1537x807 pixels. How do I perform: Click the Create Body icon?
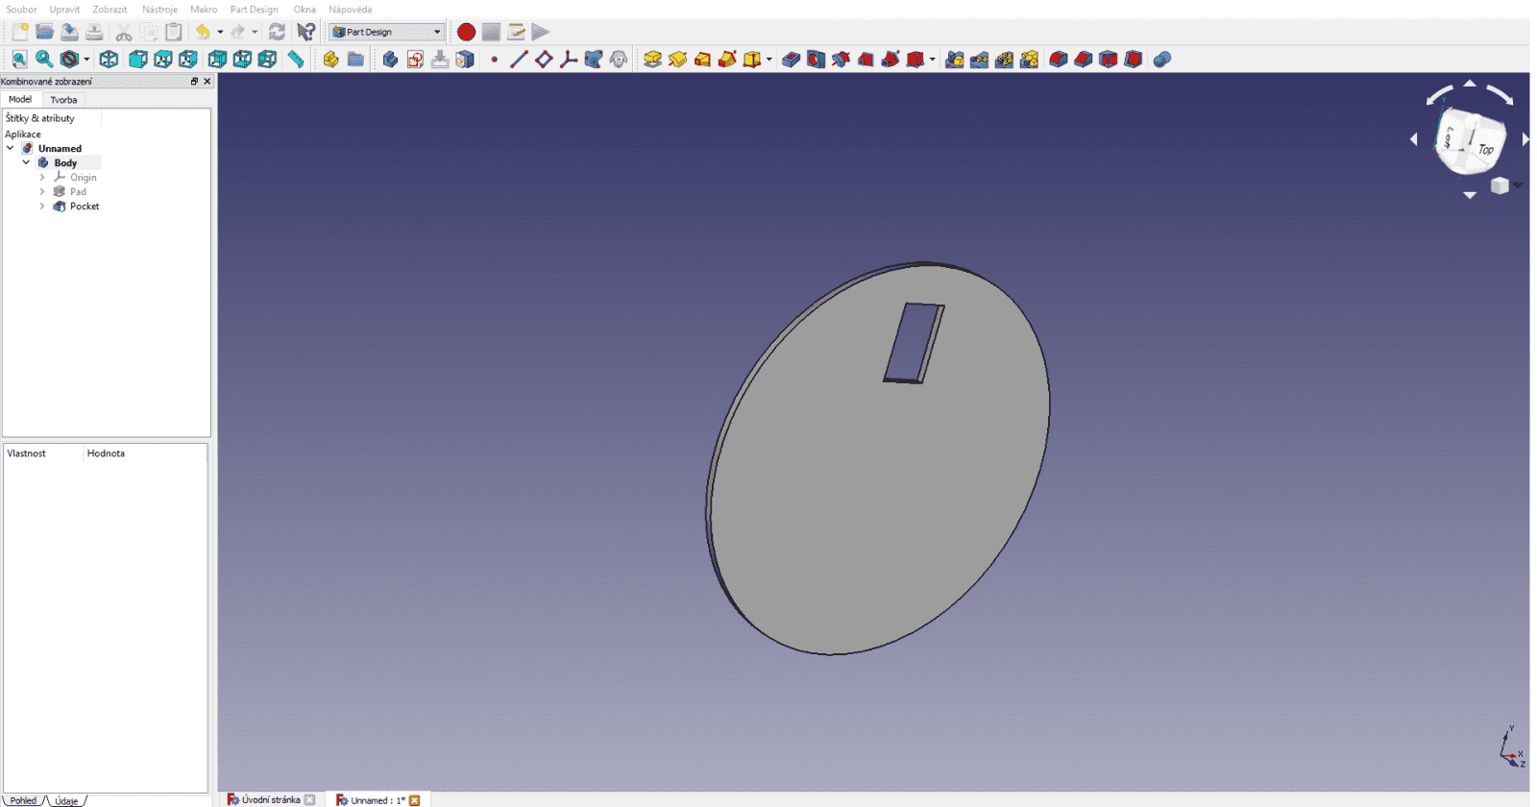(x=390, y=60)
